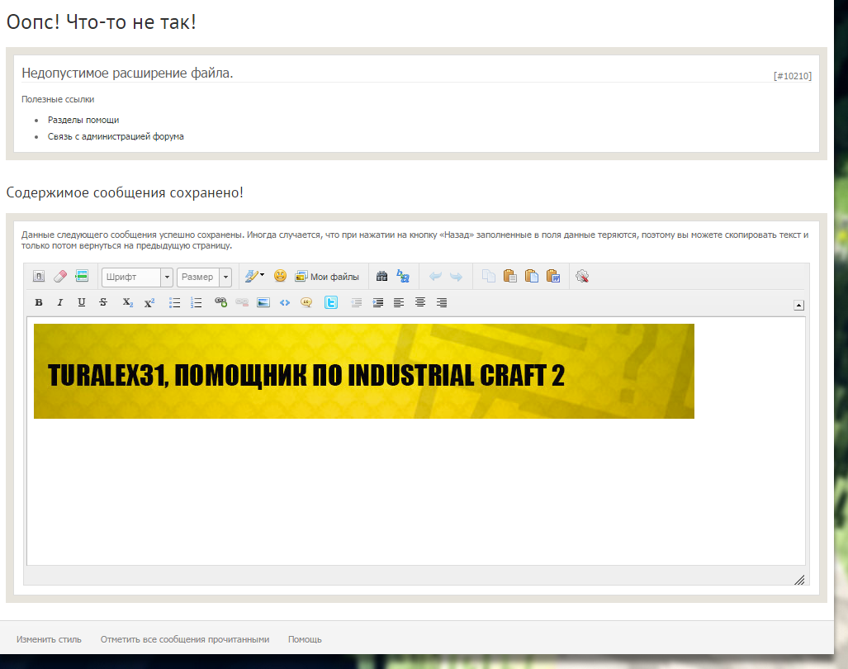Click the eraser remove-format icon

pos(60,277)
